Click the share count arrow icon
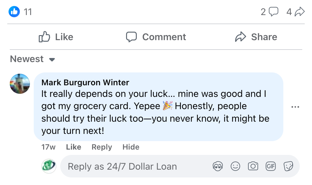The height and width of the screenshot is (185, 312). tap(299, 12)
